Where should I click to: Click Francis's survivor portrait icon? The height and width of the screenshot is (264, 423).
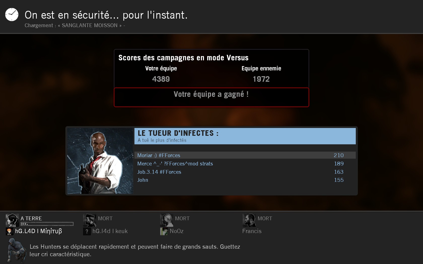(249, 220)
